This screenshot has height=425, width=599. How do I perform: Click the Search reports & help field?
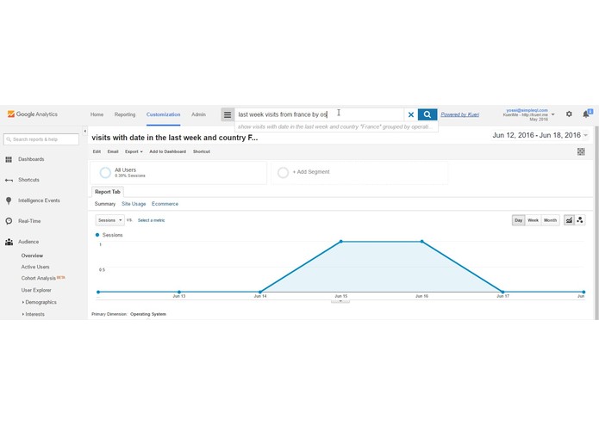coord(41,139)
